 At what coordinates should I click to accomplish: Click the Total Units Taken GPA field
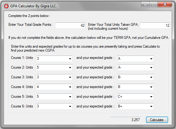coord(155,25)
